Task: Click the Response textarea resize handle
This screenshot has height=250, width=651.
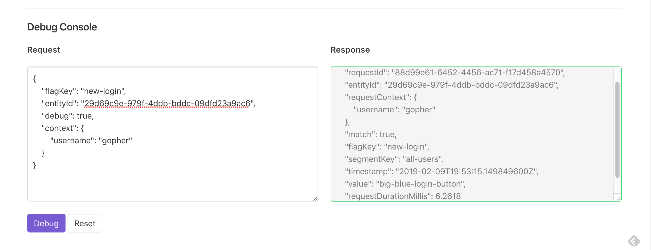Action: [x=619, y=199]
